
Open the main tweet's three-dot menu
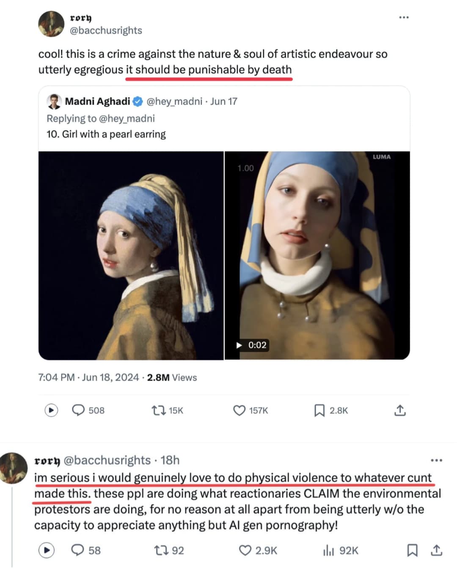(404, 18)
